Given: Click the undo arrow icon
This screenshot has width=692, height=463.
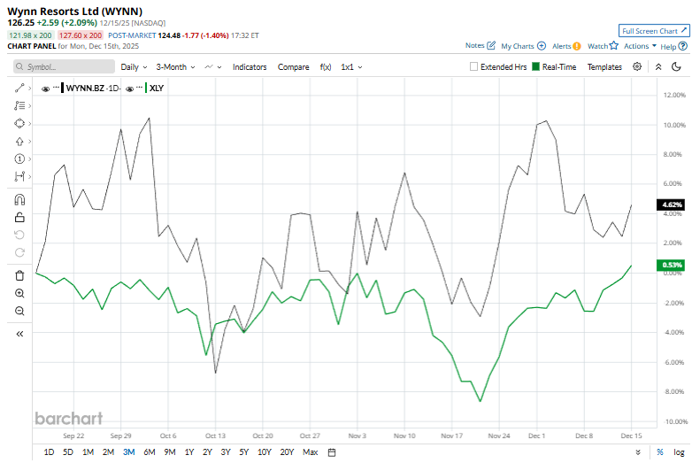Looking at the screenshot, I should 19,235.
